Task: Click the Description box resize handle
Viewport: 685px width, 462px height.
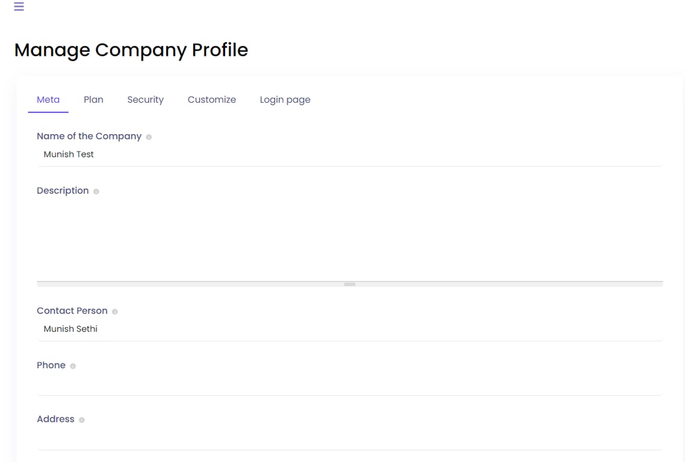Action: (x=350, y=284)
